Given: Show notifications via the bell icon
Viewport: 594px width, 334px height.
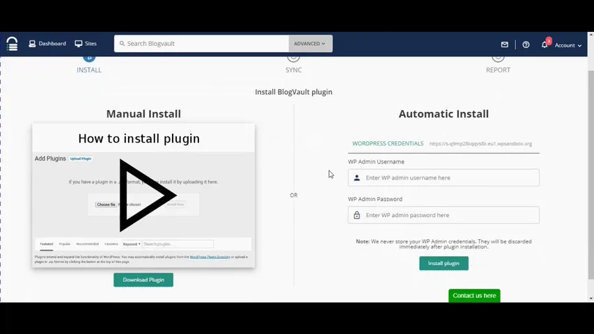Looking at the screenshot, I should coord(545,45).
